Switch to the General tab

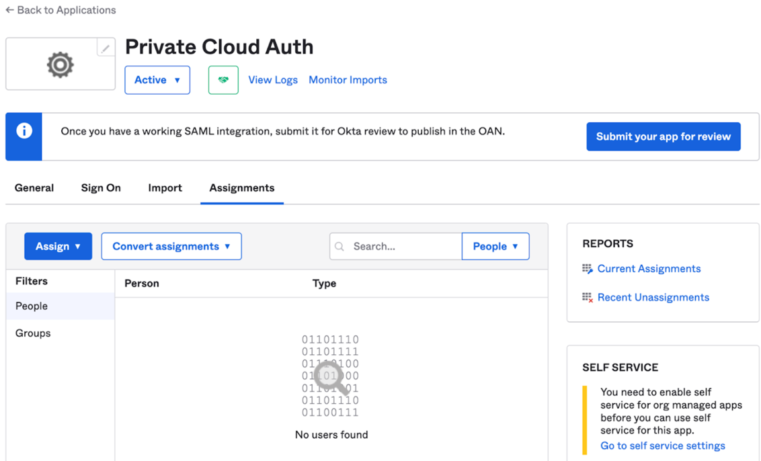(34, 188)
